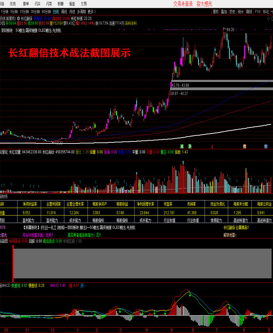Click the 染料涂料 industry link
This screenshot has width=273, height=333.
[x=131, y=24]
